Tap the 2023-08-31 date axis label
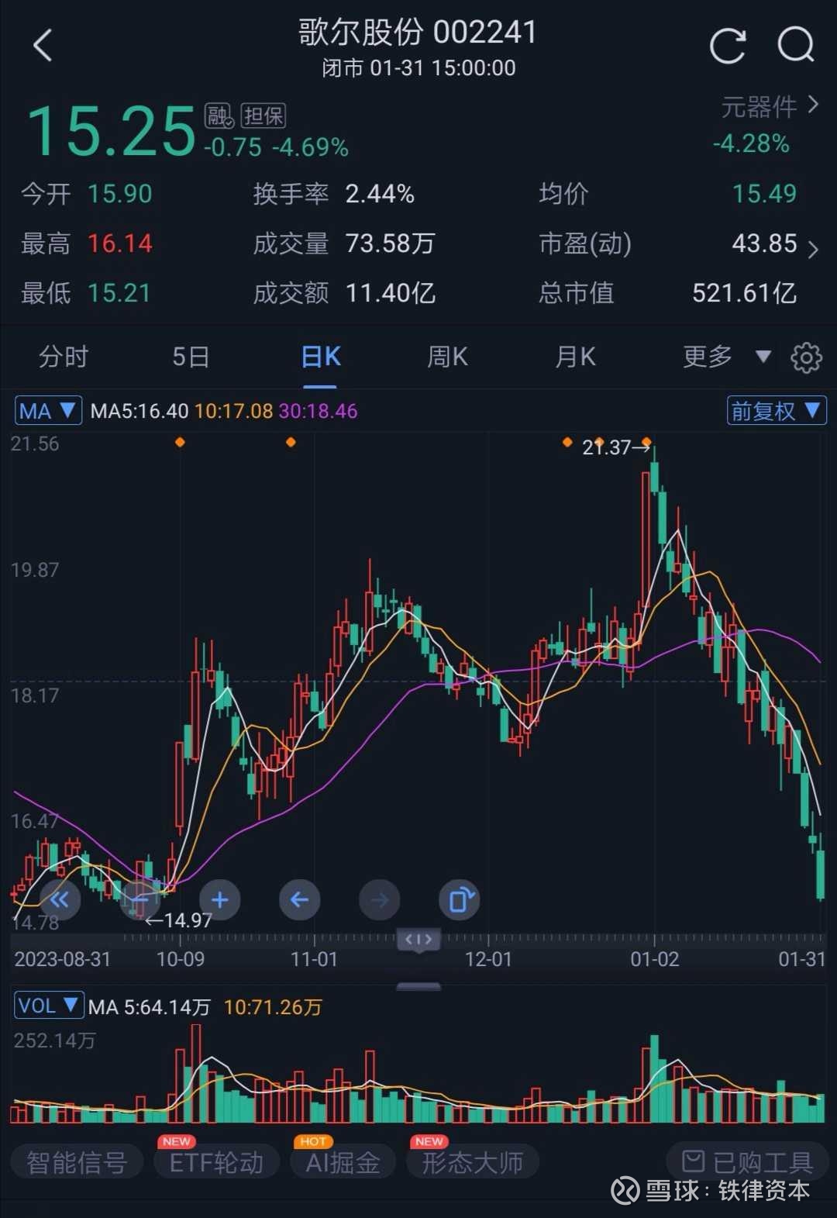The height and width of the screenshot is (1218, 837). 62,959
